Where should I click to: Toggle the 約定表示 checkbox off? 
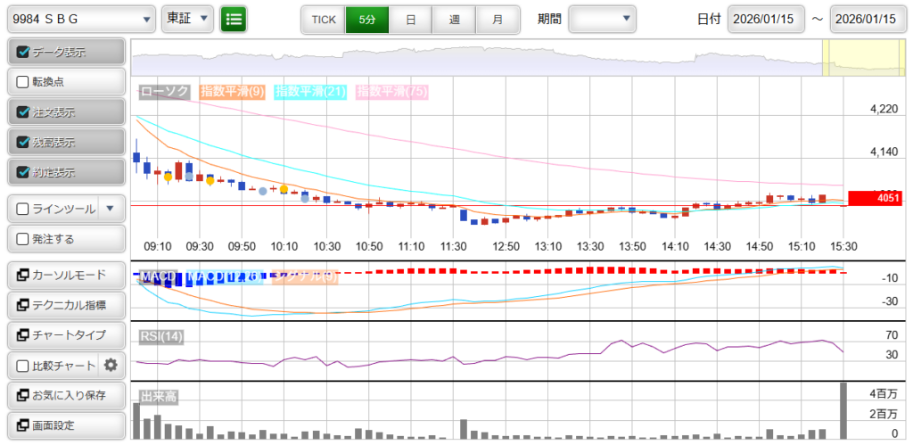click(x=24, y=172)
